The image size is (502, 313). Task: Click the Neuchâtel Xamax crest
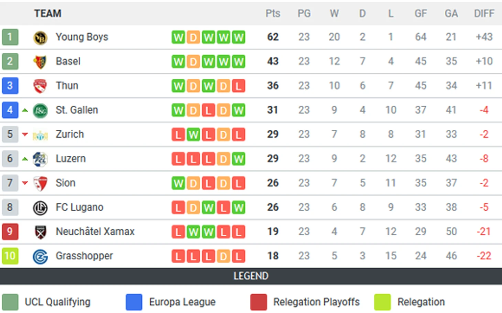click(x=40, y=232)
